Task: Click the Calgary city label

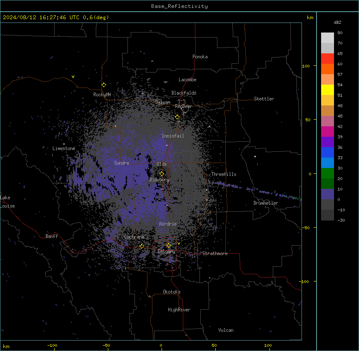Action: [167, 251]
